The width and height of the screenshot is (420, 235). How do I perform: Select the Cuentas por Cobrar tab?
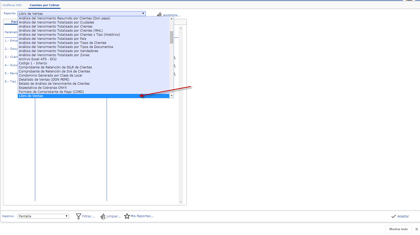point(44,5)
